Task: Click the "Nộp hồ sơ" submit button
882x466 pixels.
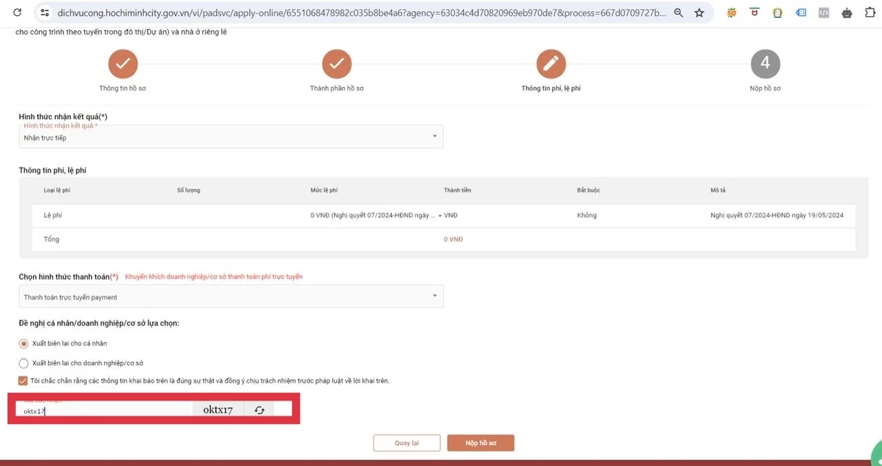Action: (x=480, y=443)
